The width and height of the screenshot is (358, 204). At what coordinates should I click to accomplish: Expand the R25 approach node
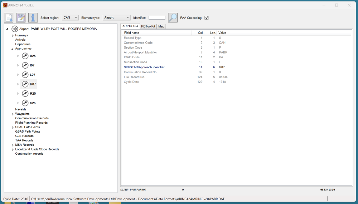tap(18, 94)
